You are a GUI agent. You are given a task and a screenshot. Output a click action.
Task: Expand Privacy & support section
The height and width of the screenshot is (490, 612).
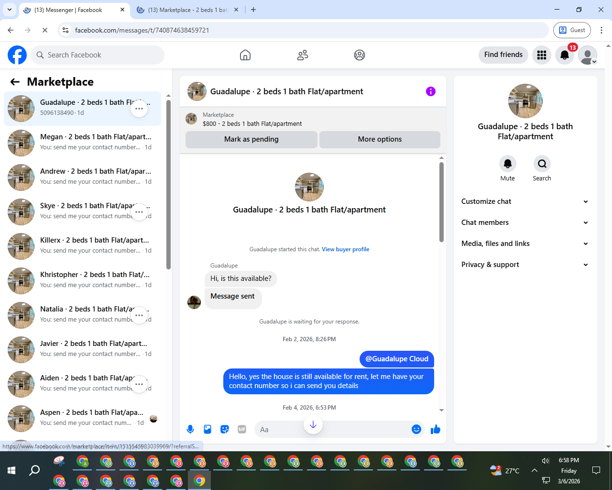pyautogui.click(x=525, y=265)
